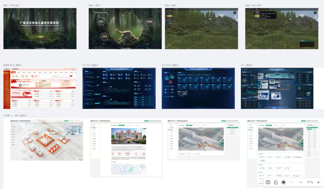Select the forest artboard with circular lens
The width and height of the screenshot is (324, 189).
[120, 29]
